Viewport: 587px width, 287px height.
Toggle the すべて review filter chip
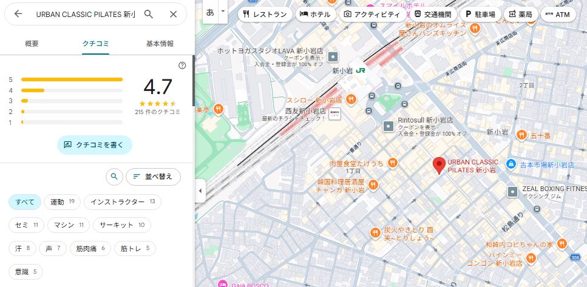coord(25,201)
